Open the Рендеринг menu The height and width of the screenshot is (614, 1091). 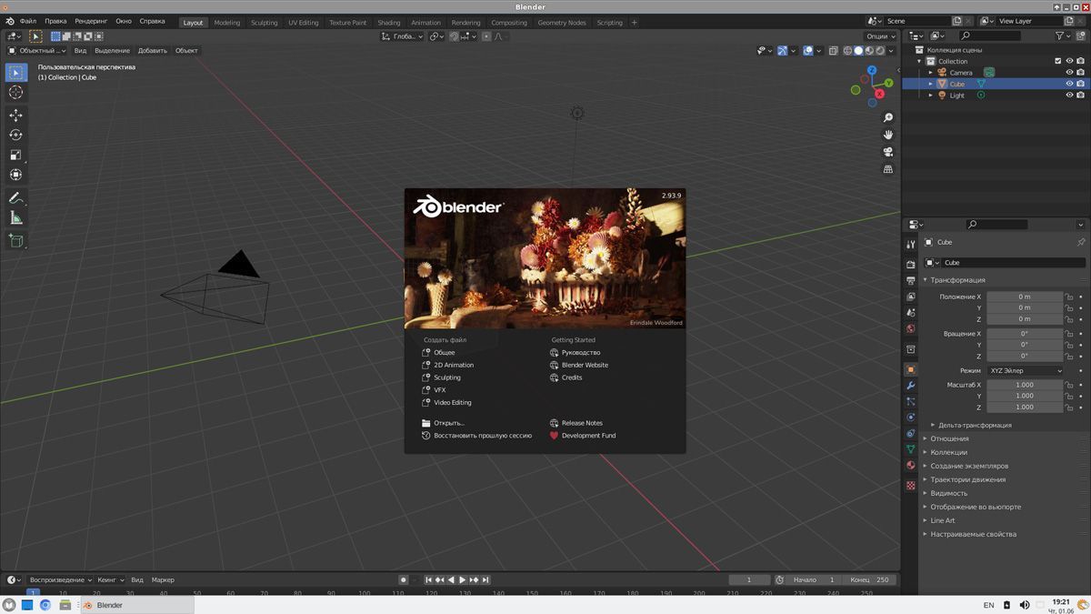coord(91,21)
